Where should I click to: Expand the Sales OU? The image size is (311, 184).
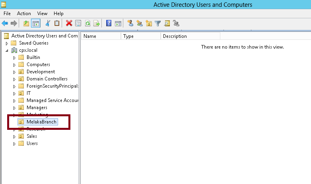[x=14, y=137]
